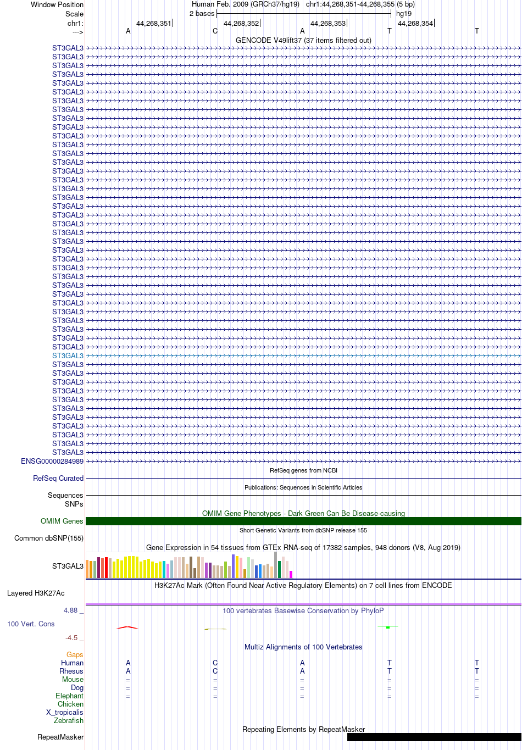Click the C base in the Human alignment row
The image size is (522, 750).
tap(215, 663)
